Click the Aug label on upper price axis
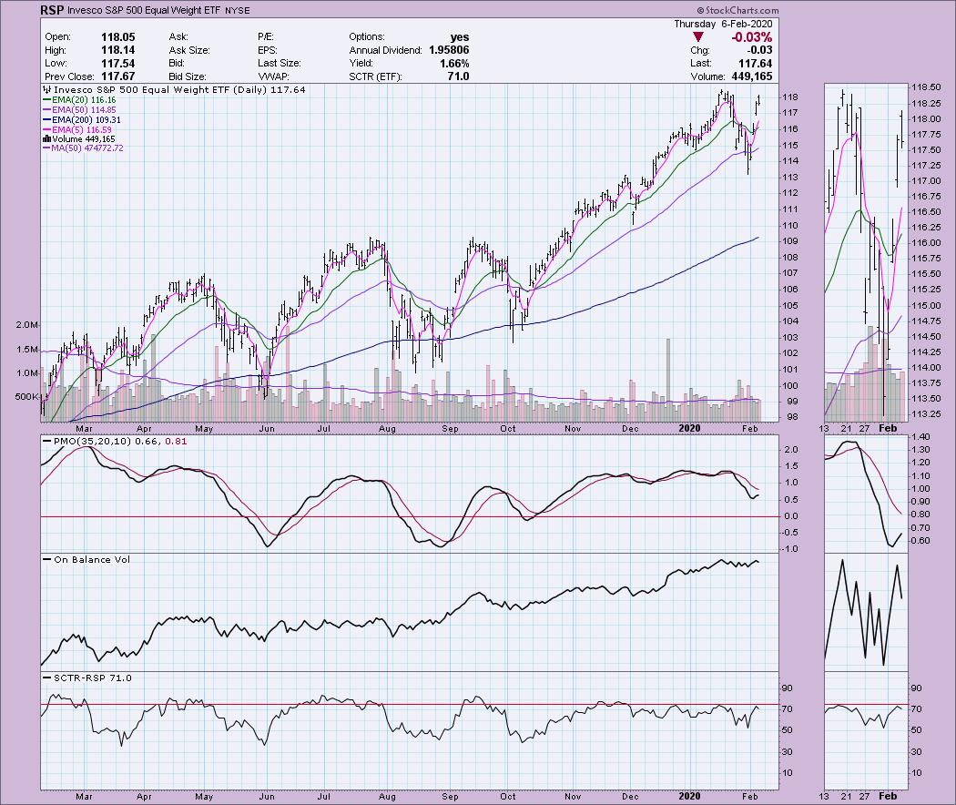 [387, 429]
